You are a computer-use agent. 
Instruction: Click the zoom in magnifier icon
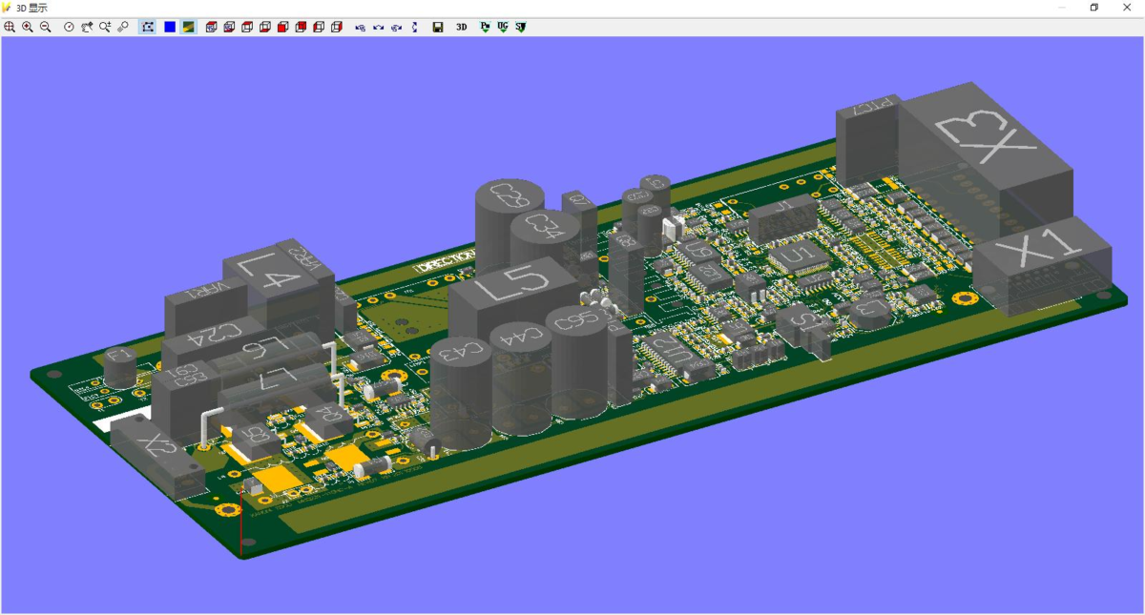pyautogui.click(x=28, y=27)
